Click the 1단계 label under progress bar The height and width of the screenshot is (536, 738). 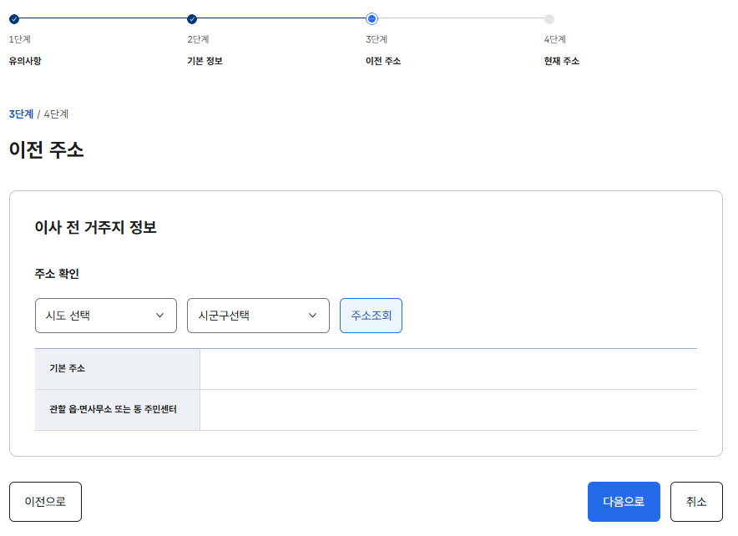point(20,39)
